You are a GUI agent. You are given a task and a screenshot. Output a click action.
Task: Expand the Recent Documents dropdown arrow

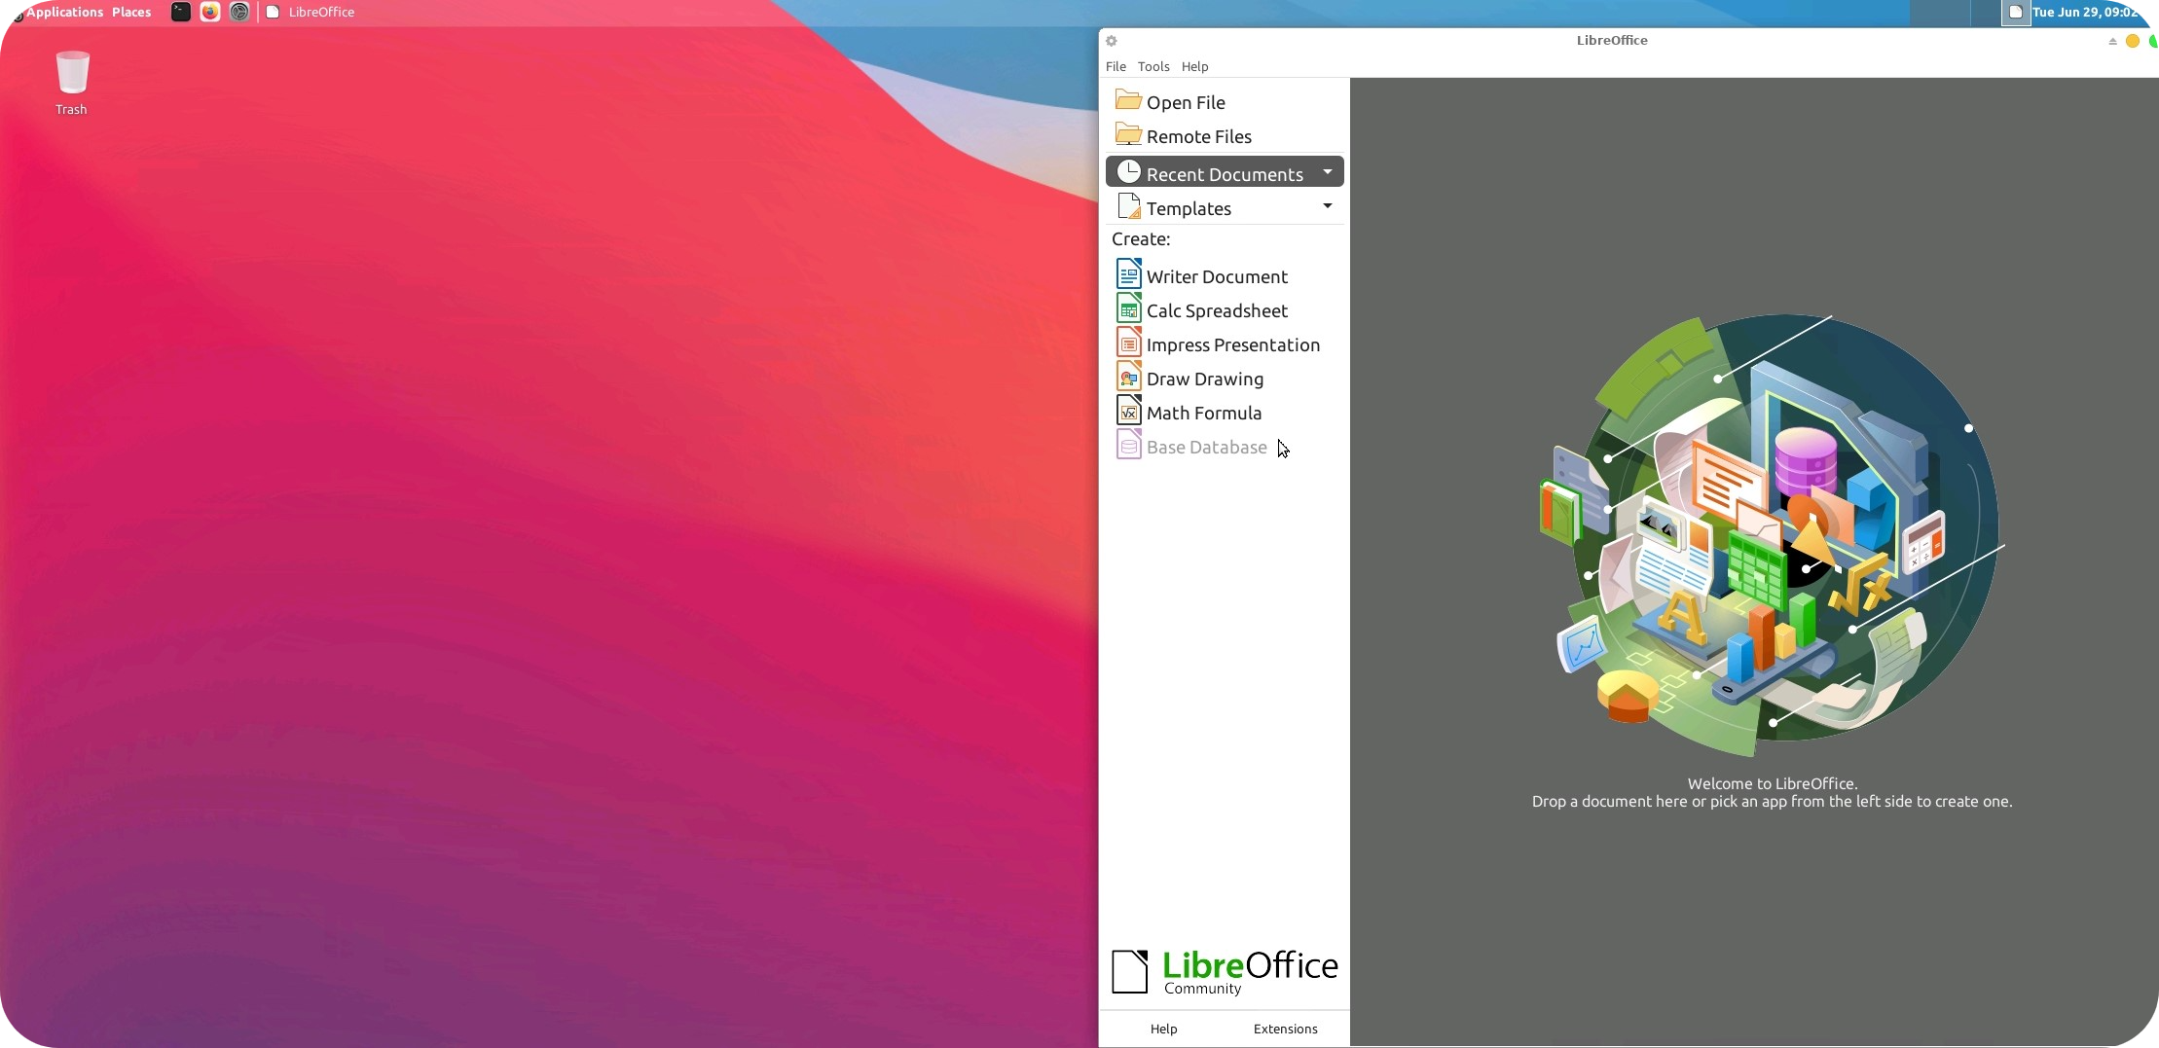(x=1327, y=172)
